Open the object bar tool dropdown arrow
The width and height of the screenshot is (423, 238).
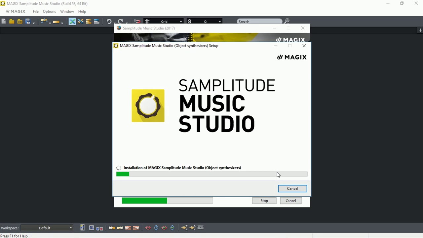tap(62, 22)
